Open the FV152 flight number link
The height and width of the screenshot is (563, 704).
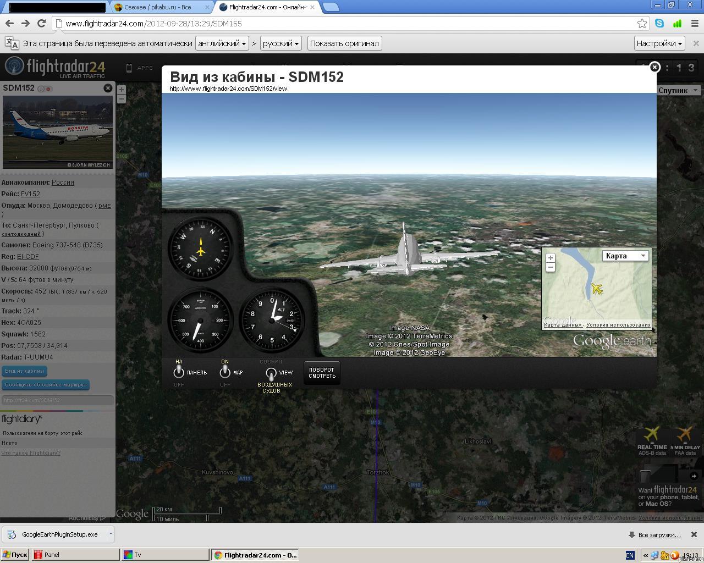pos(30,194)
